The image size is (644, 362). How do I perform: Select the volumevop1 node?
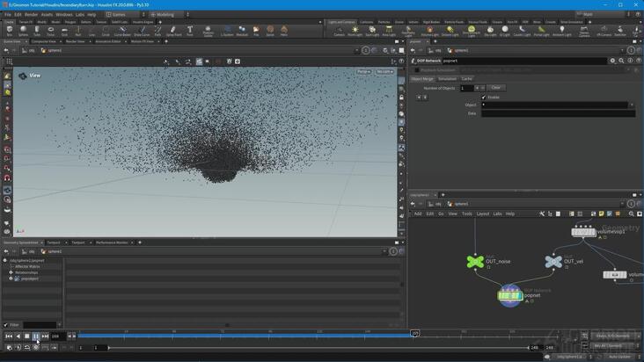click(x=583, y=232)
